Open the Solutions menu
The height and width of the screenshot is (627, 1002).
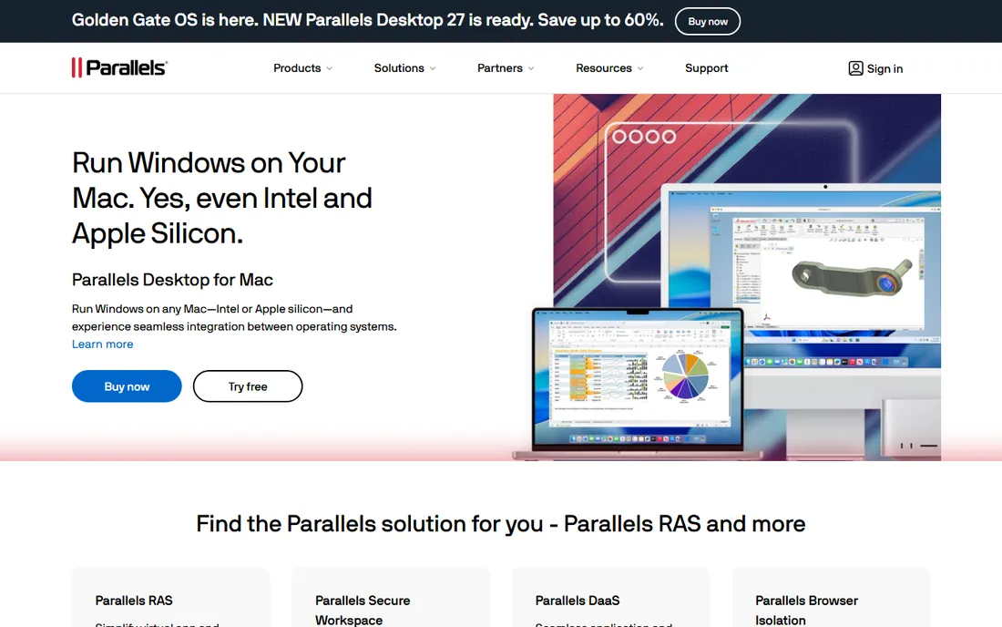tap(399, 67)
